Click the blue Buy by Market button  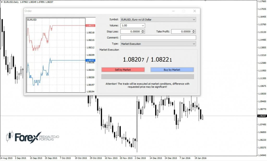pos(172,70)
